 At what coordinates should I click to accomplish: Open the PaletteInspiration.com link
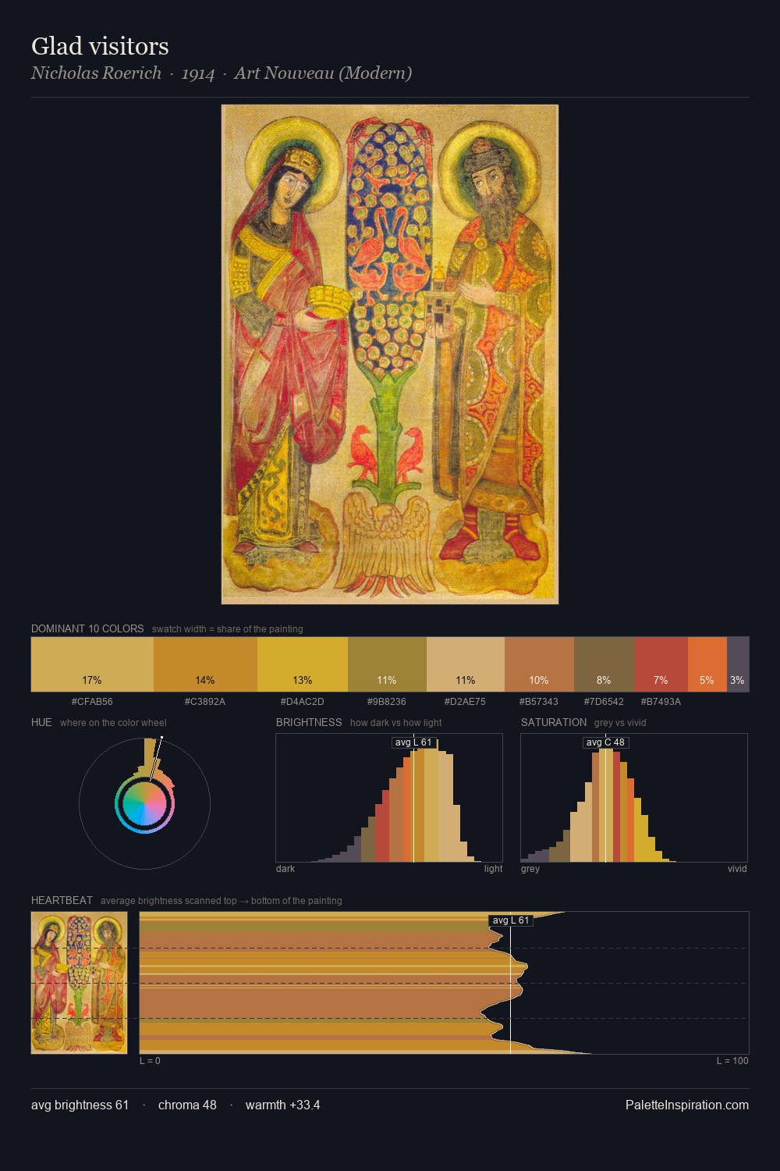tap(687, 1105)
